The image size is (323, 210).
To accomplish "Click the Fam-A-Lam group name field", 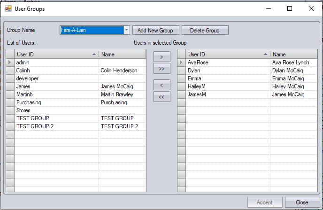I will click(91, 30).
